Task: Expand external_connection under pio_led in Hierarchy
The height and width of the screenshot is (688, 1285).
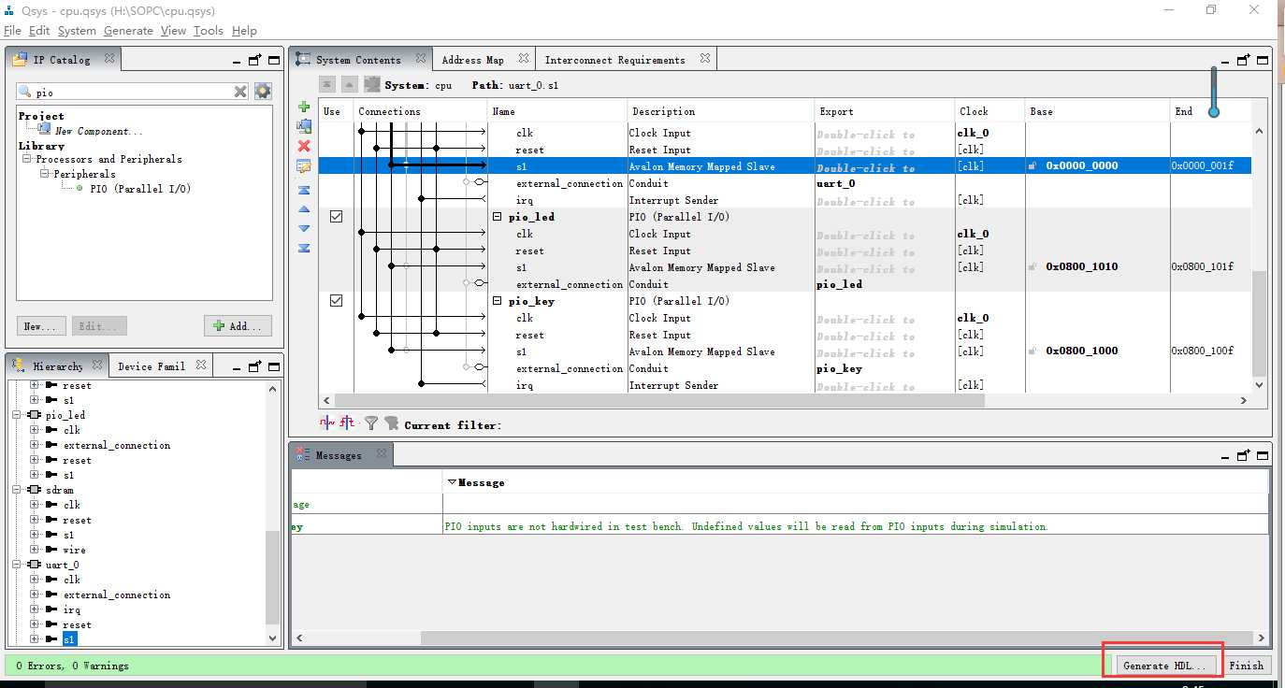Action: [35, 445]
